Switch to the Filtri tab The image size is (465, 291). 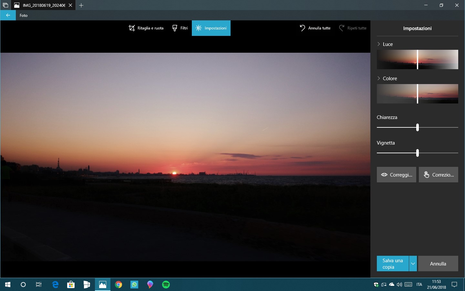180,28
